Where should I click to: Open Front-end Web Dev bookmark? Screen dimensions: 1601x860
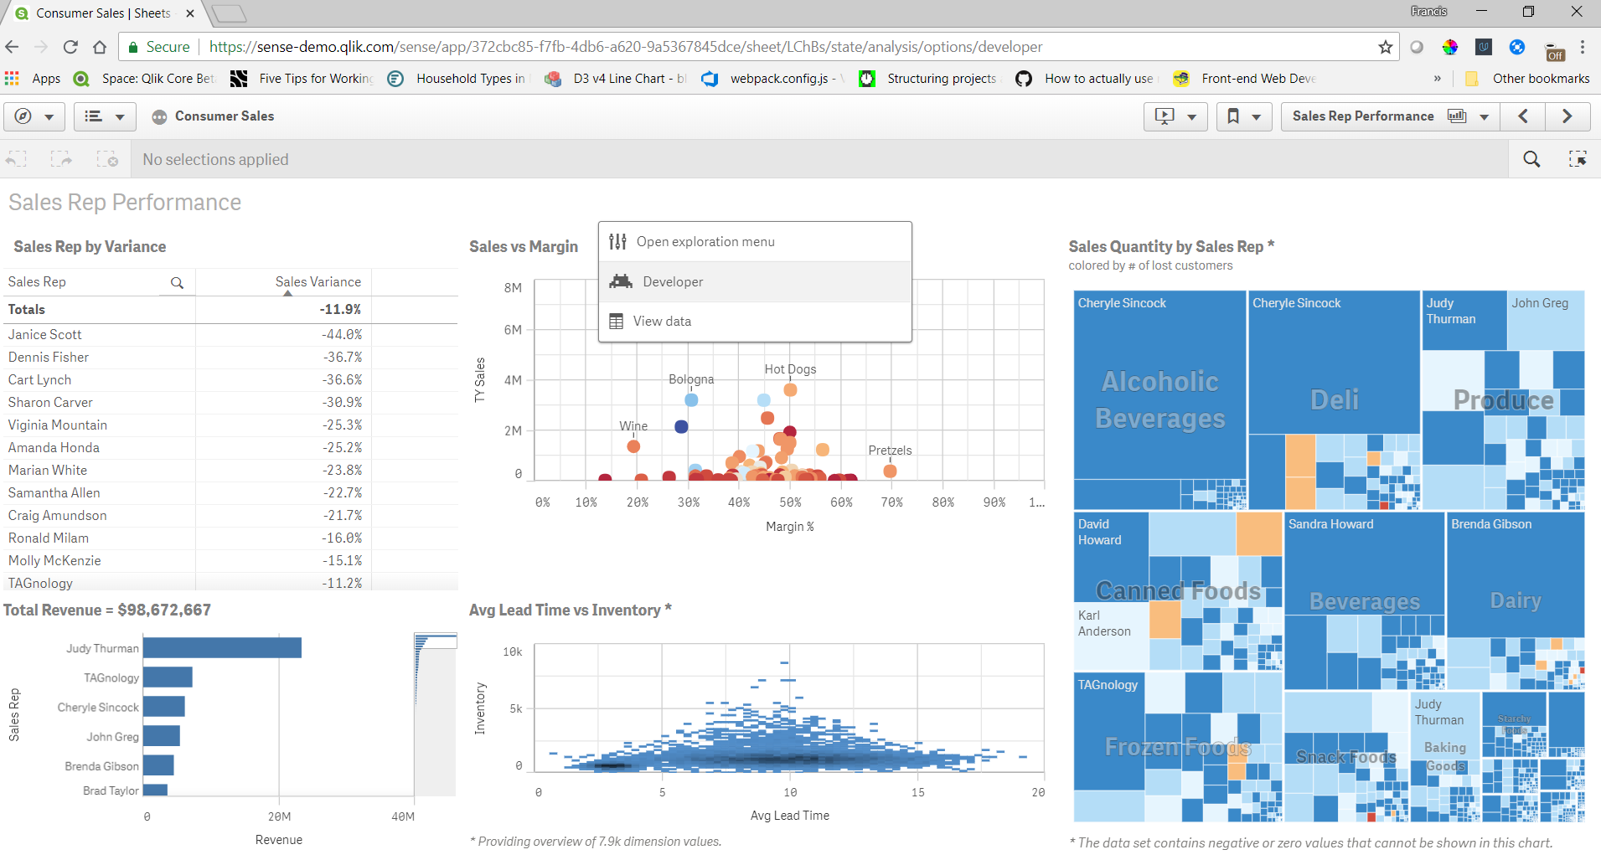1245,79
